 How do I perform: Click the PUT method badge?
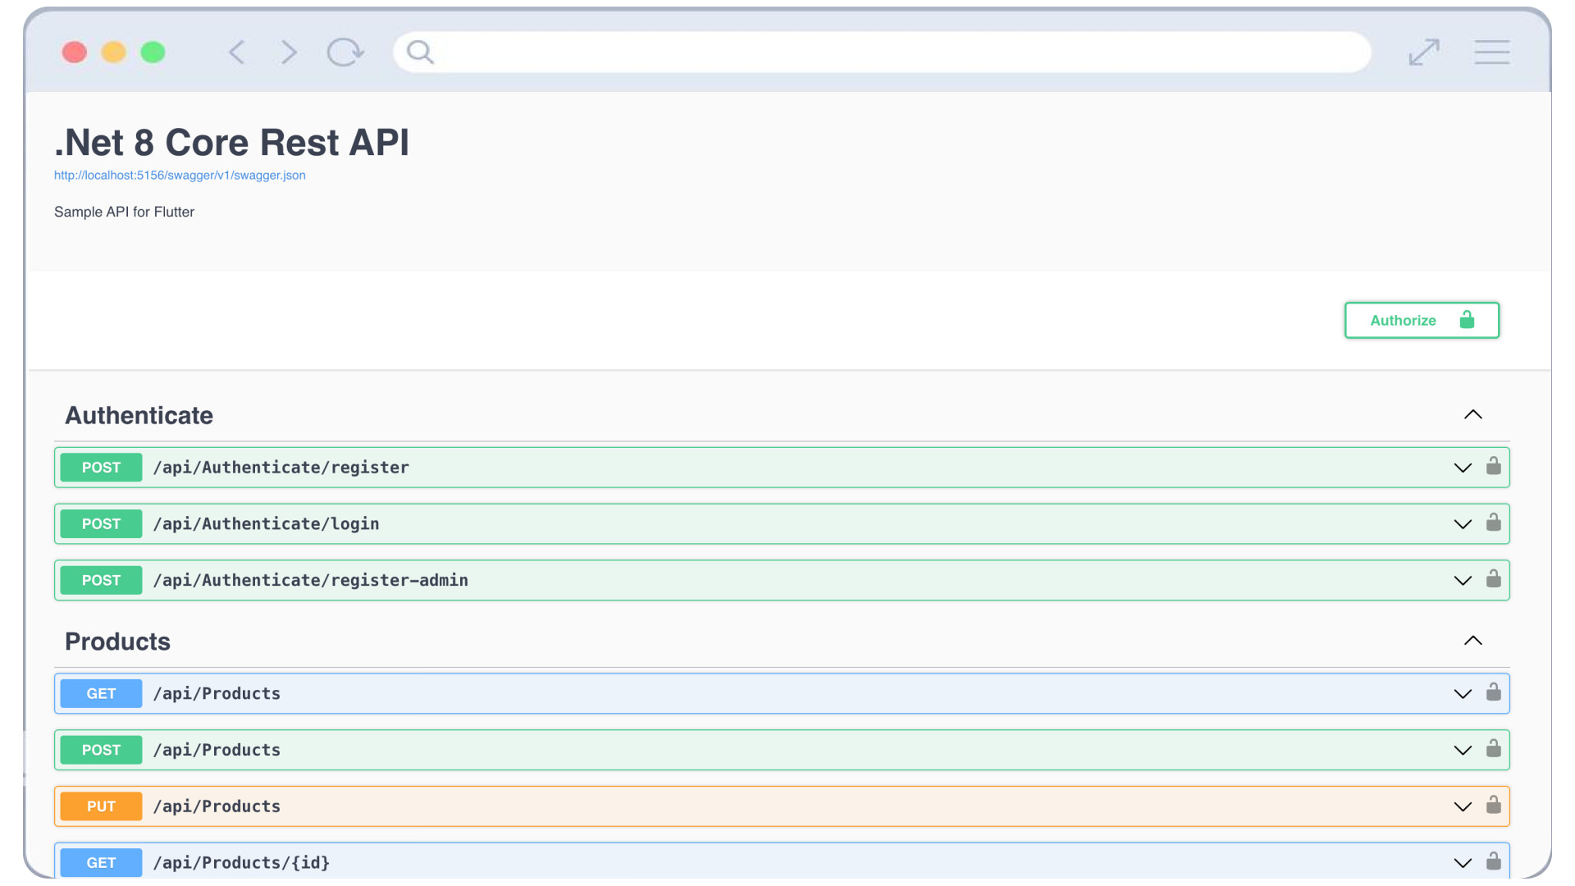click(x=101, y=806)
